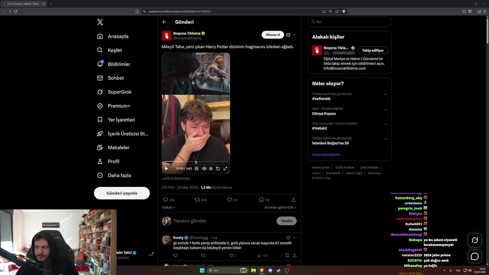Go to the X home logo
The image size is (489, 275).
[100, 22]
